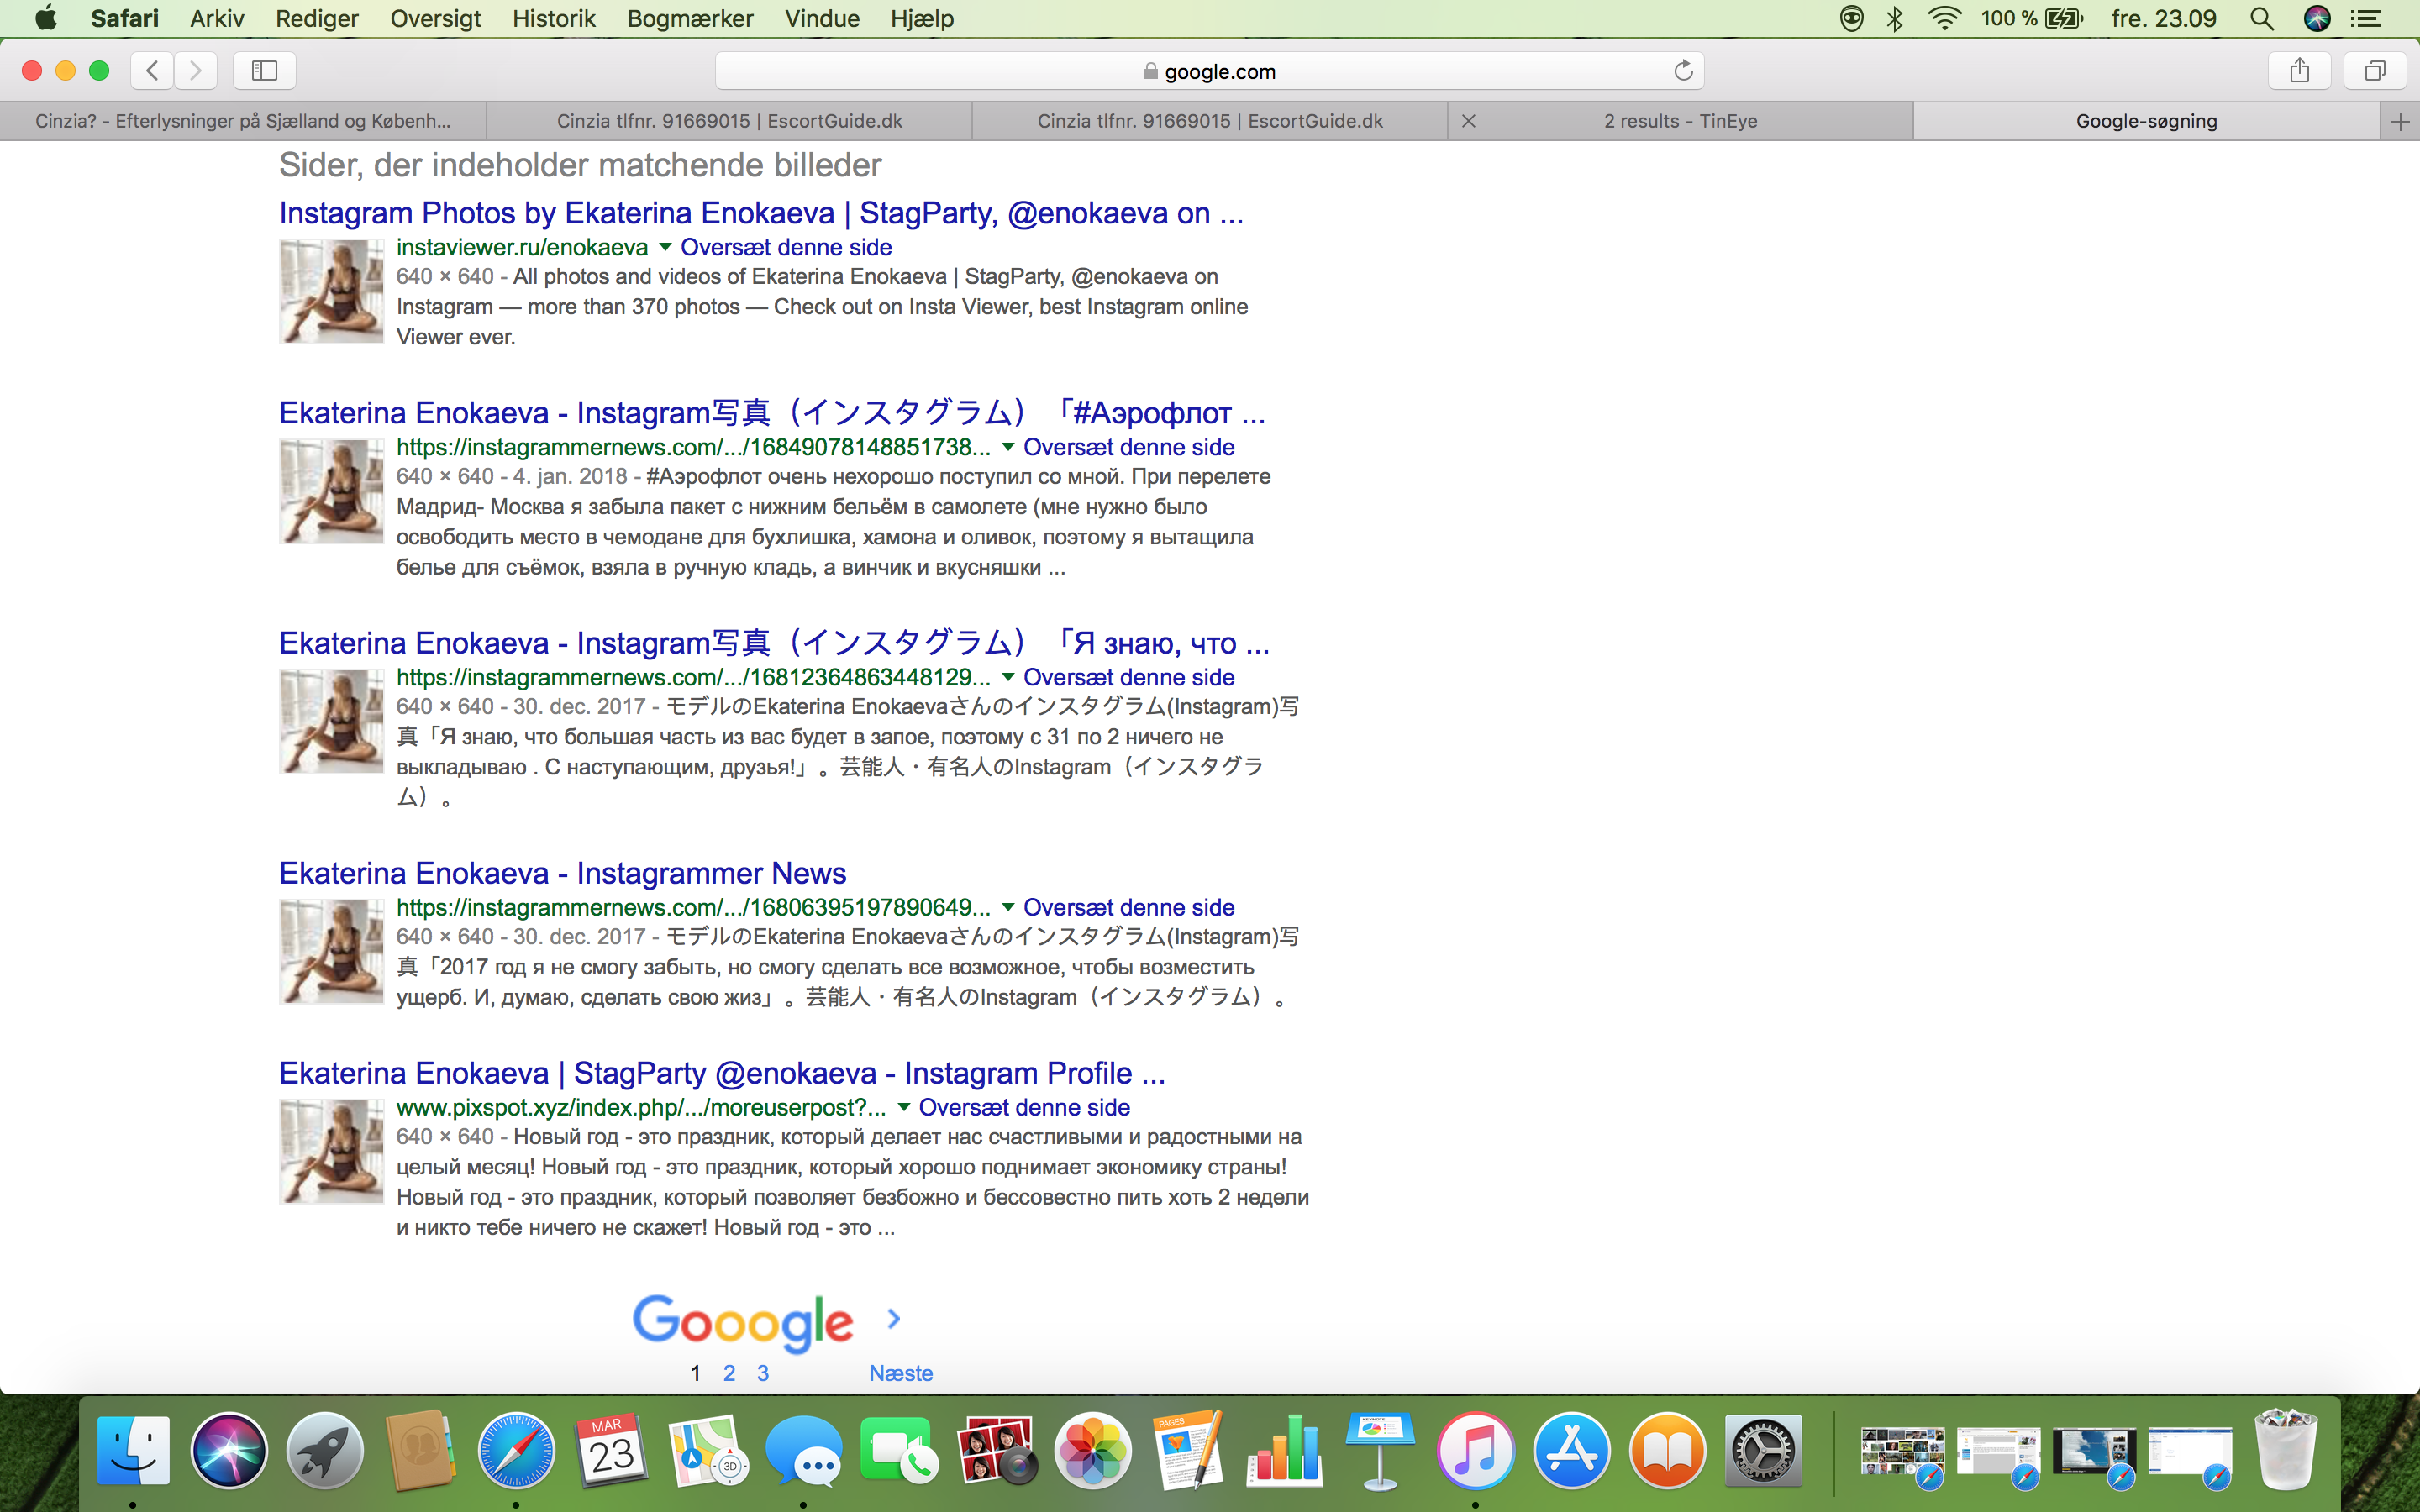Viewport: 2420px width, 1512px height.
Task: Open Maps app in Dock
Action: (708, 1449)
